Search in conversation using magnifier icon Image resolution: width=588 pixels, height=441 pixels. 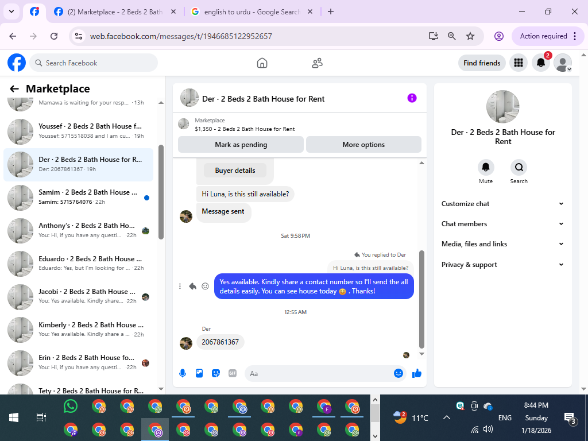pyautogui.click(x=519, y=167)
